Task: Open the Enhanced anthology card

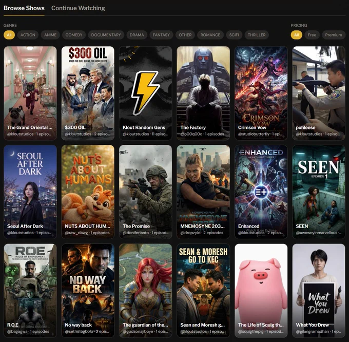Action: [x=261, y=192]
